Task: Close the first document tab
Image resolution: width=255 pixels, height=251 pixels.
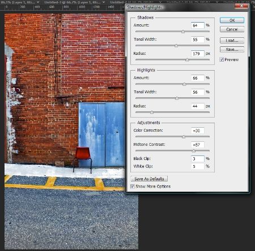Action: (x=38, y=2)
